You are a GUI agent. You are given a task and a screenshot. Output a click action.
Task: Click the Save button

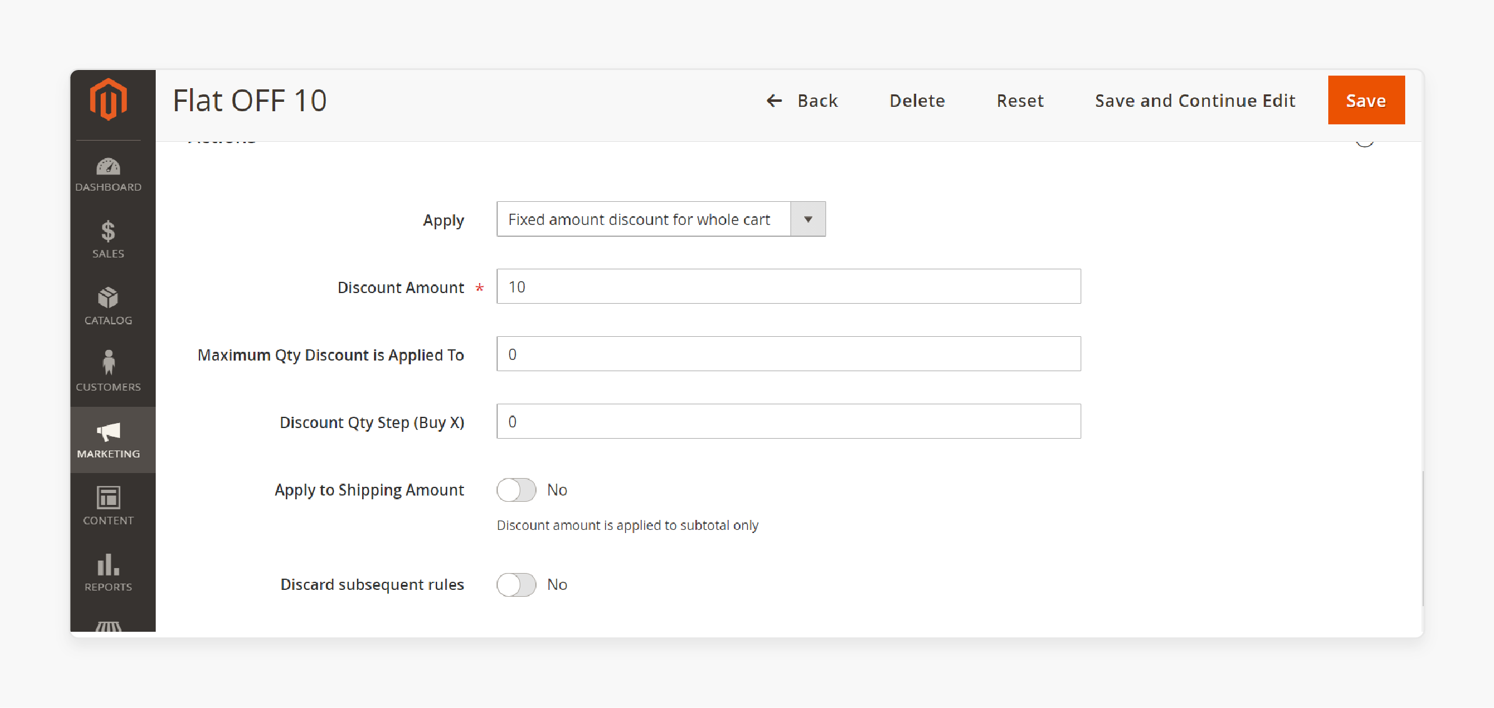[x=1366, y=100]
